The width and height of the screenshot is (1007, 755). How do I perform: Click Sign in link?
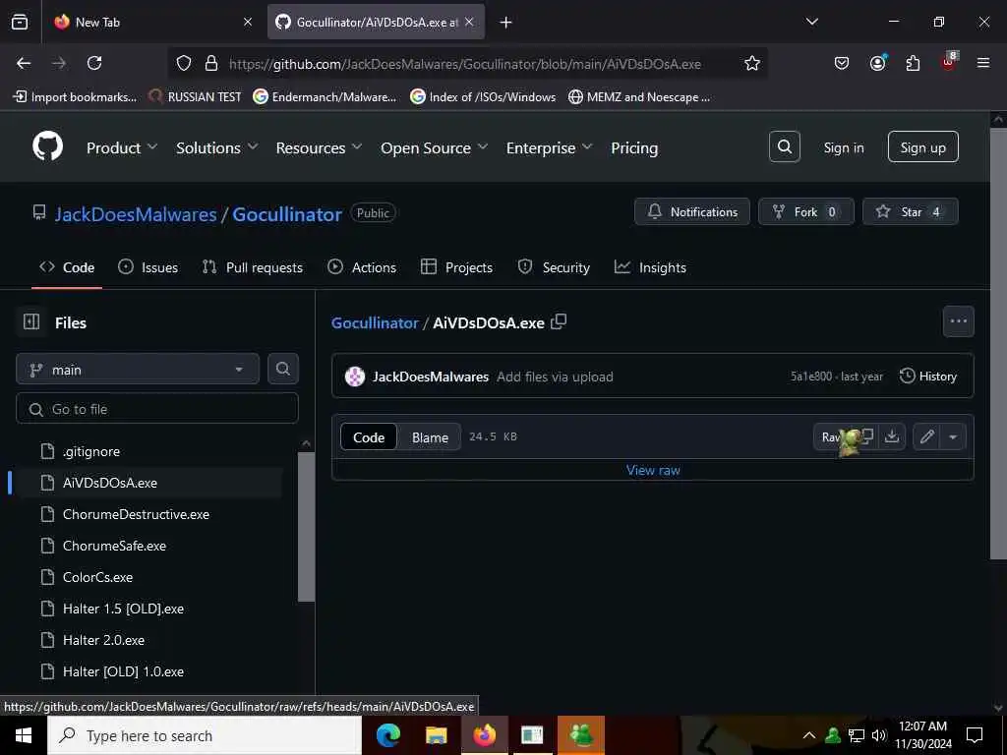click(843, 147)
